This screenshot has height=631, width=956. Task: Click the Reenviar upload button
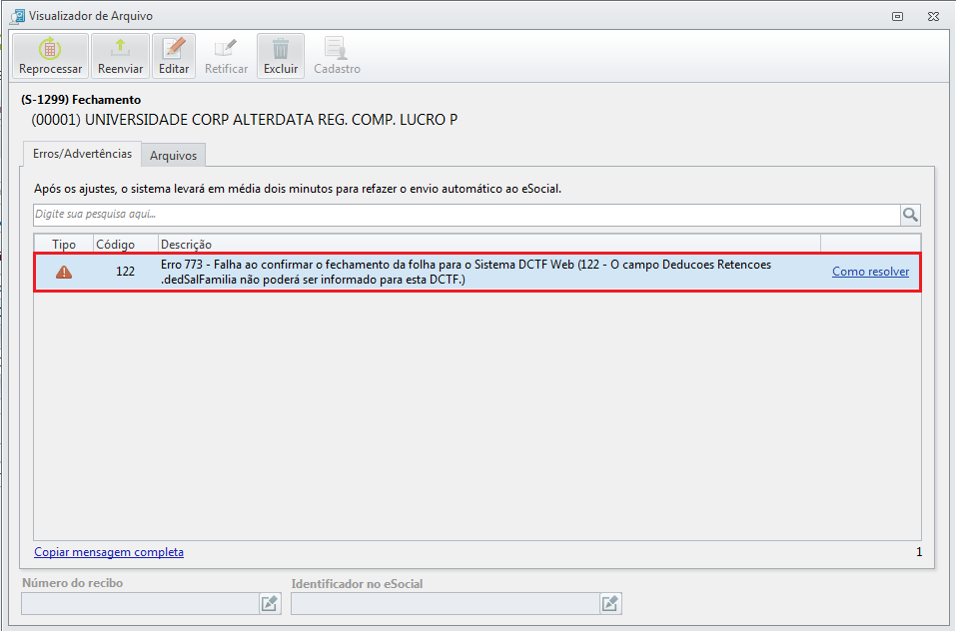120,56
